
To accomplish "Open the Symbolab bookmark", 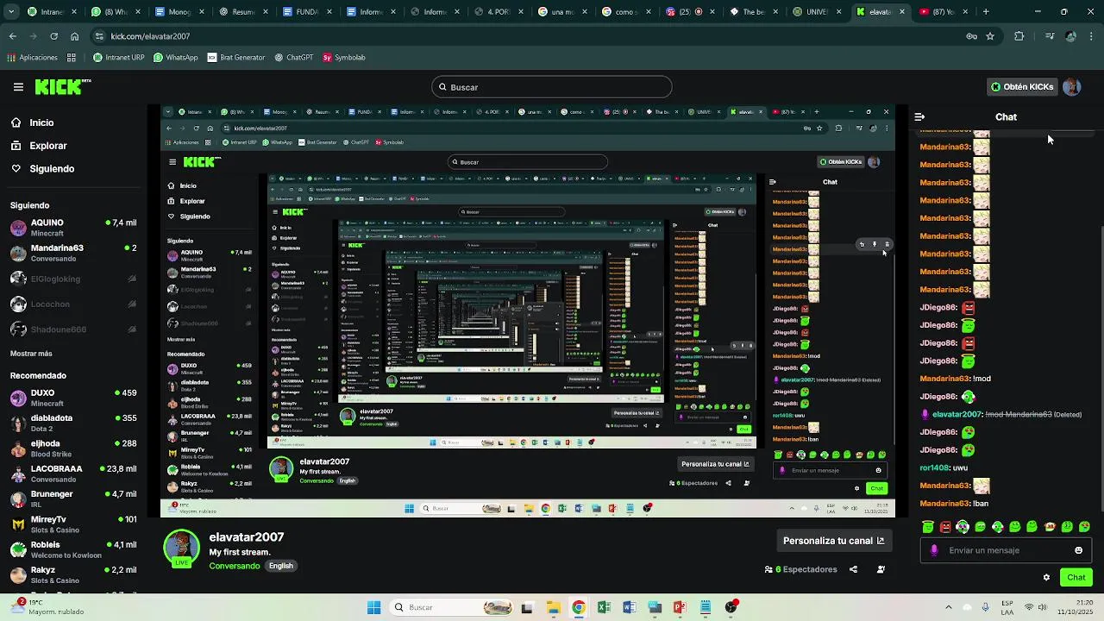I will (344, 58).
